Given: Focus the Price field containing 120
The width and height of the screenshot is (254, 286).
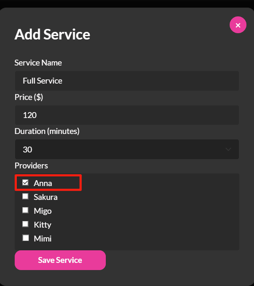Looking at the screenshot, I should tap(127, 115).
